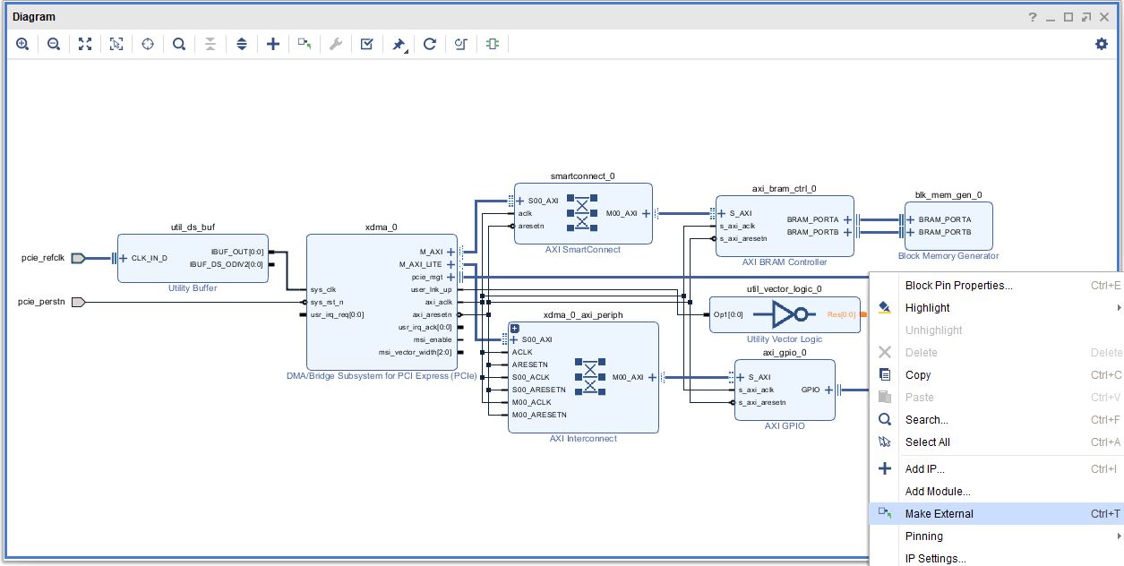
Task: Select the pcie_refclk external port
Action: (x=78, y=258)
